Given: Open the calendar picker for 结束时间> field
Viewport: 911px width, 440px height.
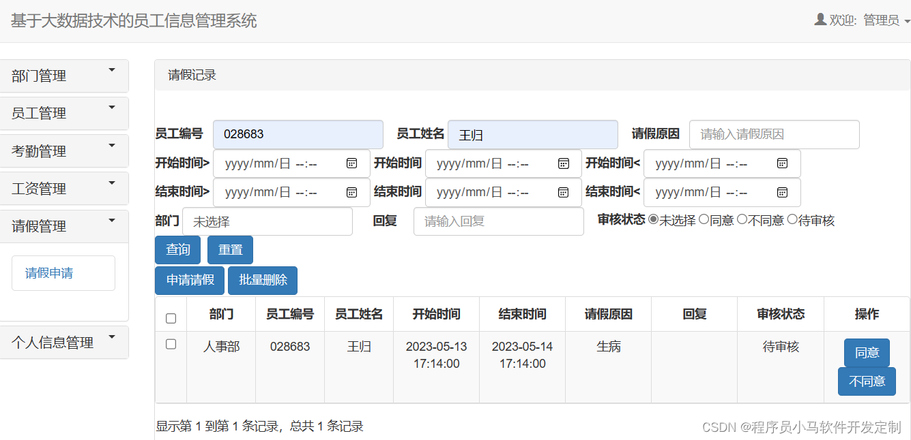Looking at the screenshot, I should (x=352, y=192).
